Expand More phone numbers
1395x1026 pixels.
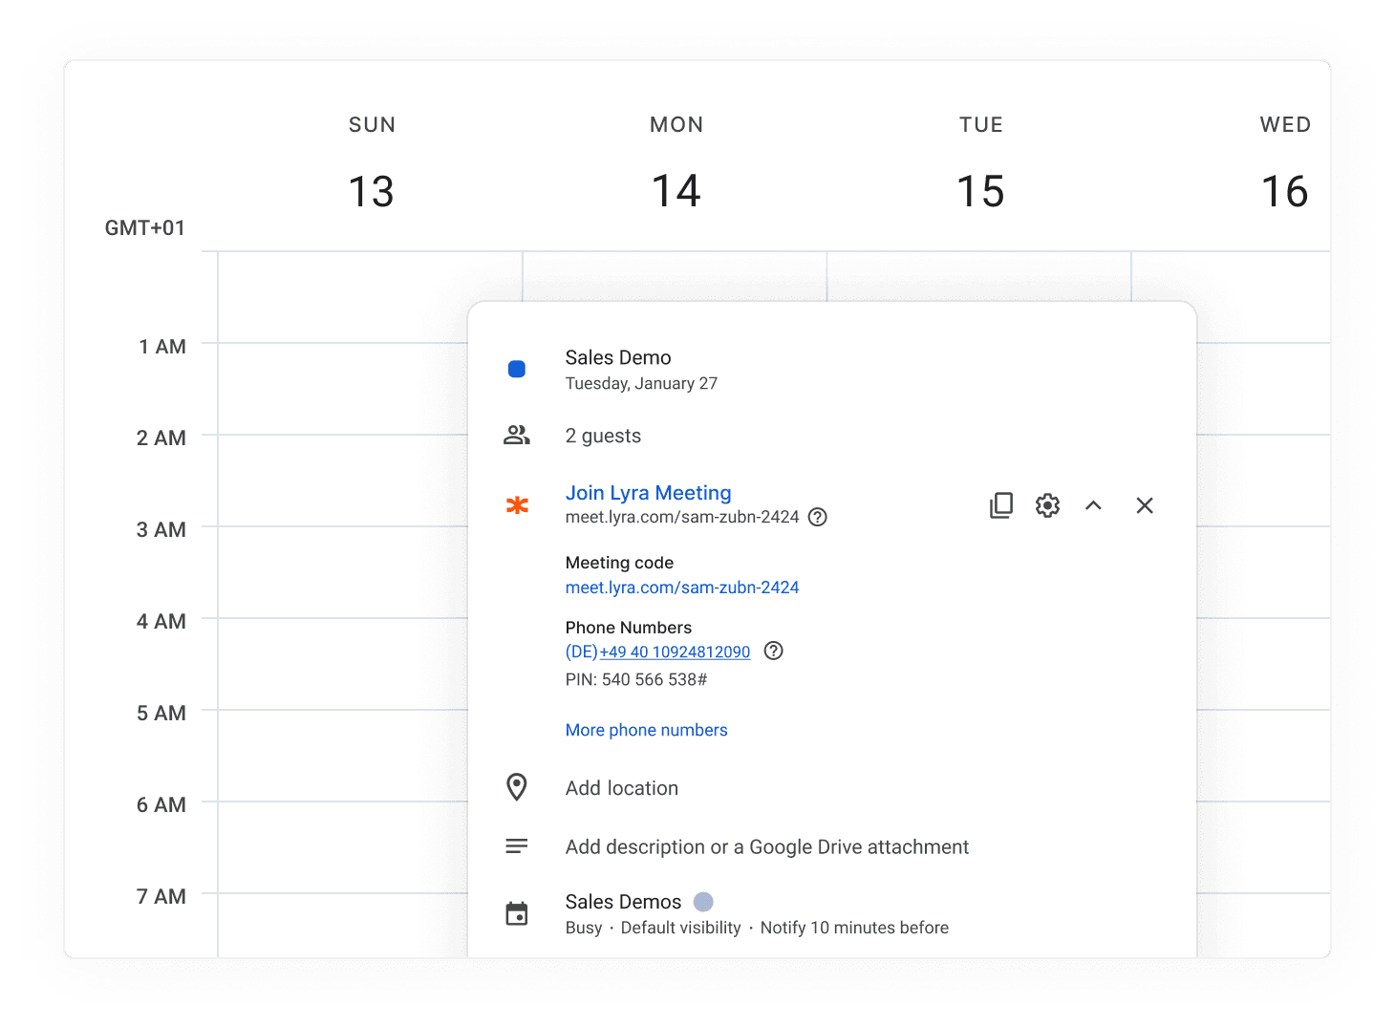tap(646, 729)
